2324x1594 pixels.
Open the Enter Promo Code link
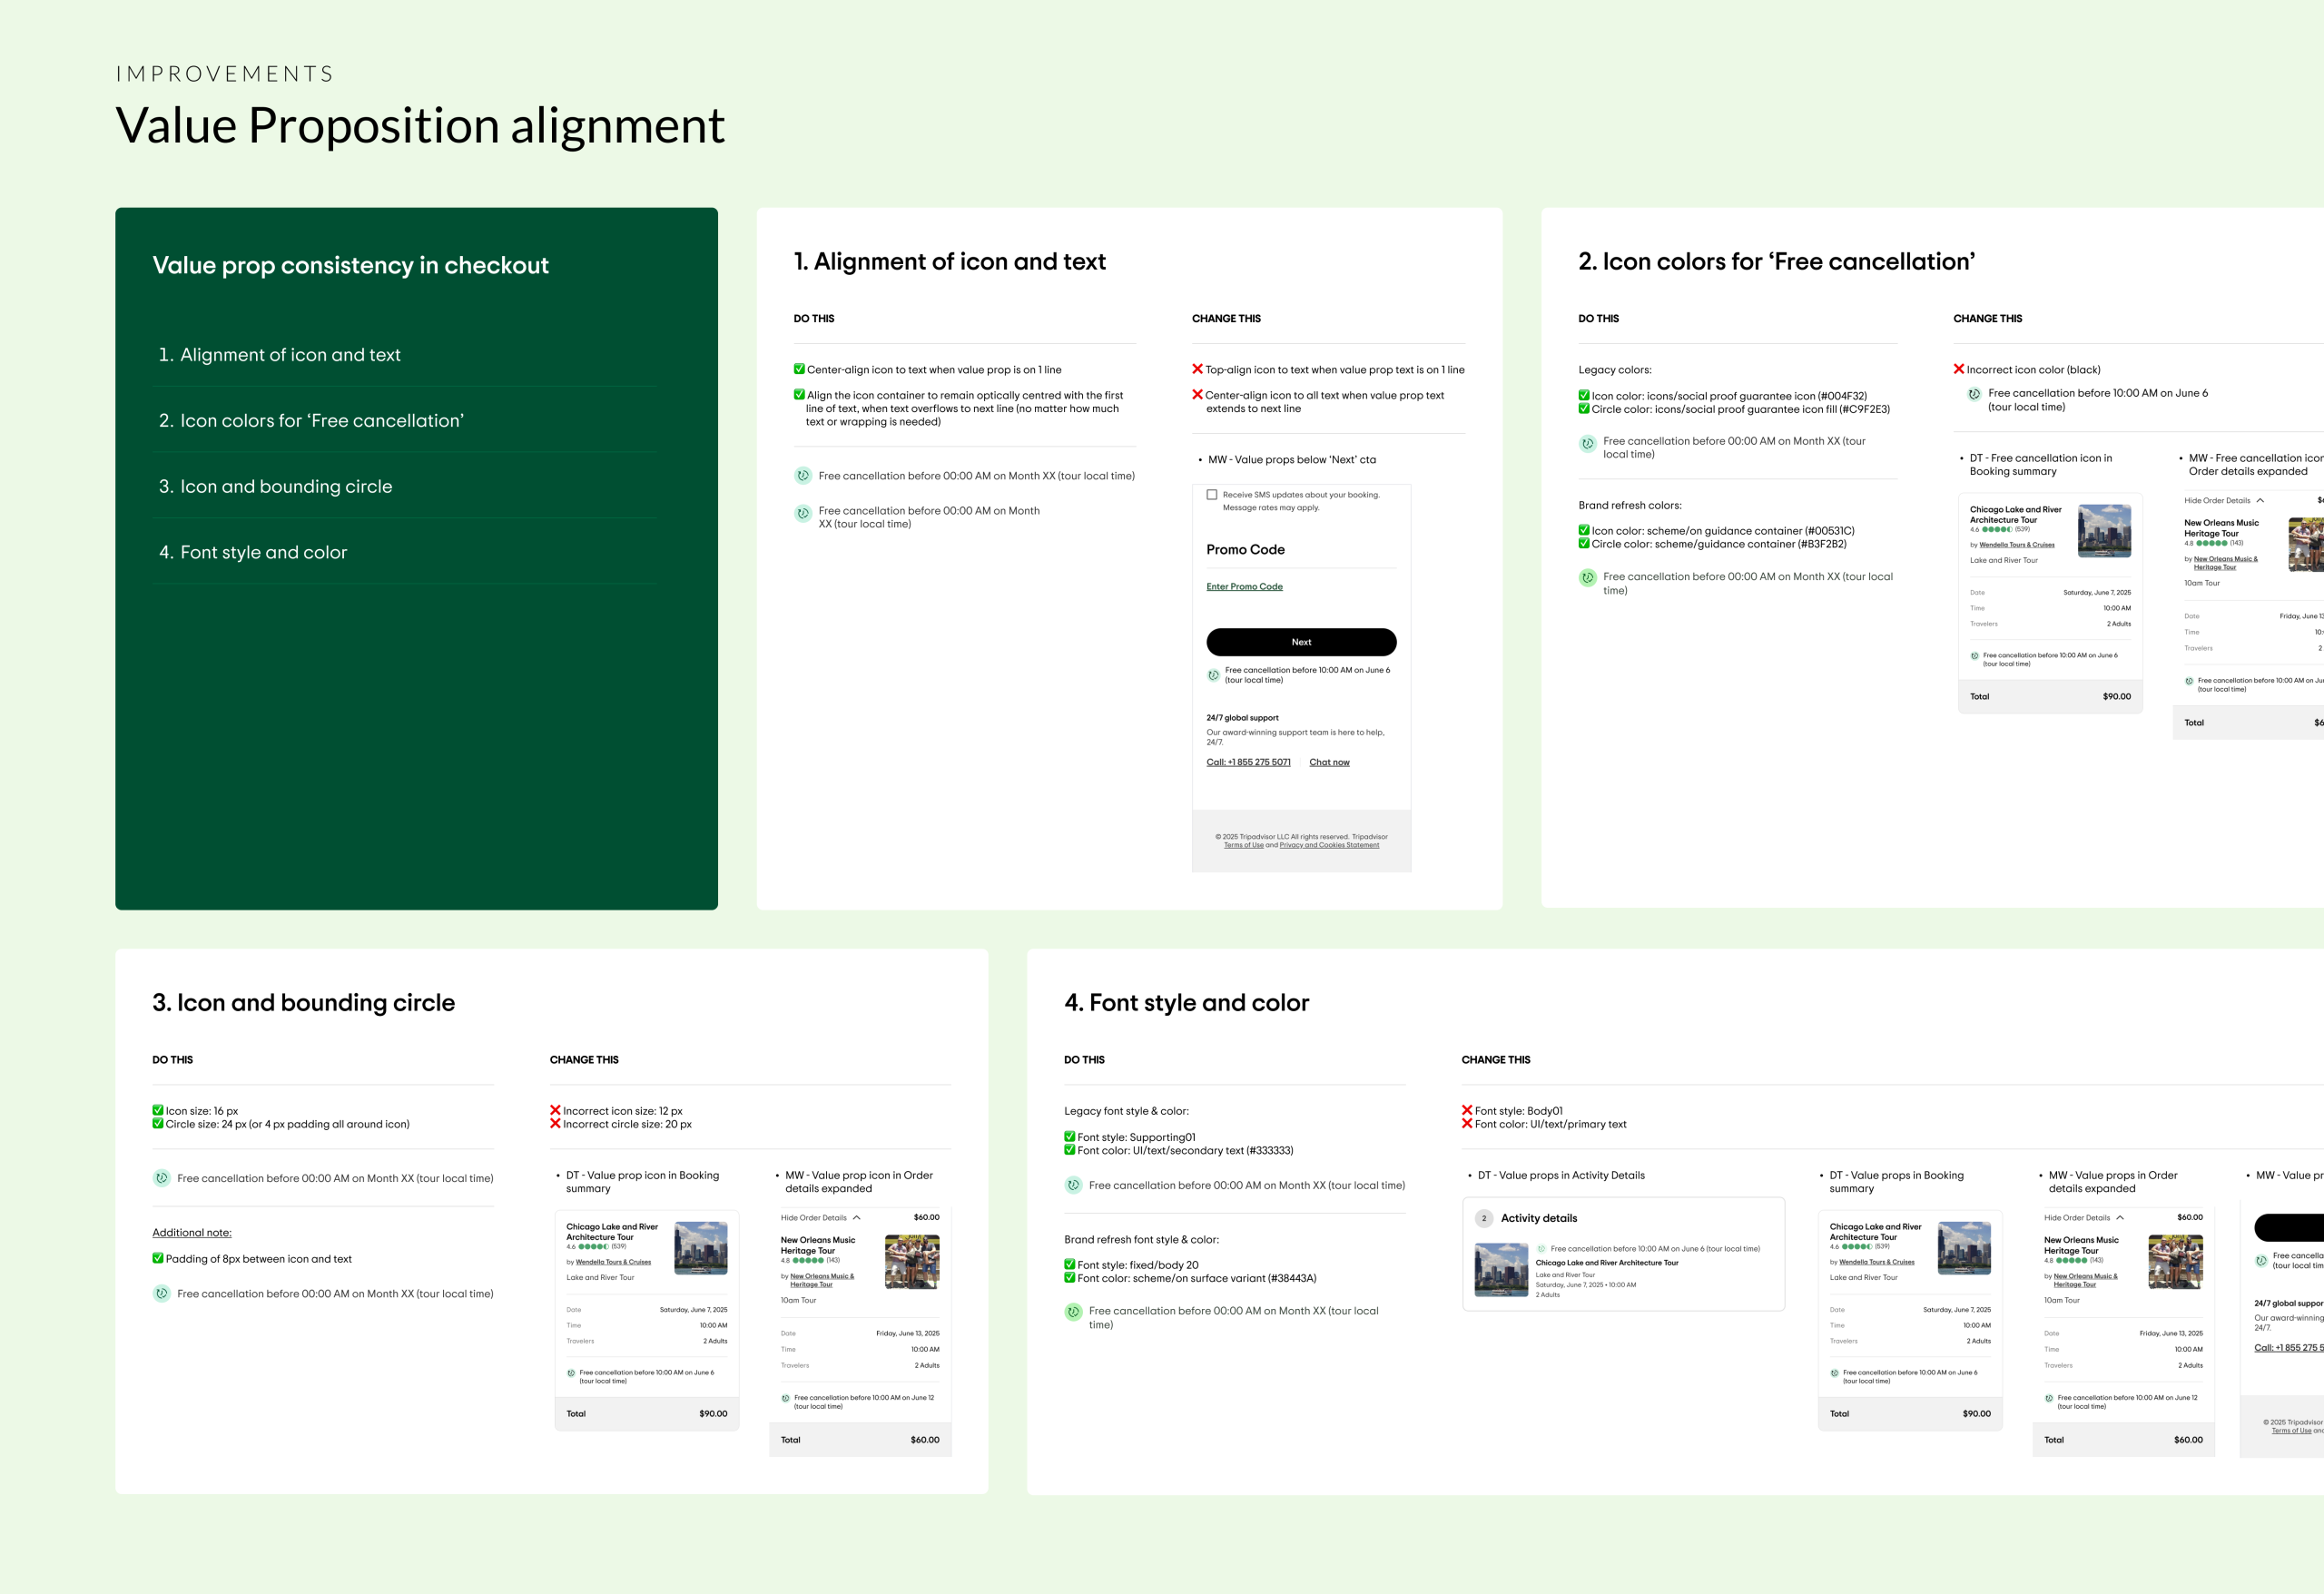(1244, 587)
